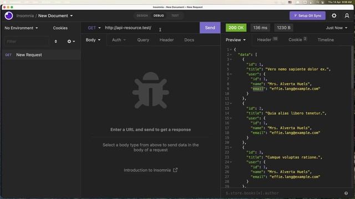Open the Timeline tab
This screenshot has height=199, width=355.
click(x=326, y=40)
